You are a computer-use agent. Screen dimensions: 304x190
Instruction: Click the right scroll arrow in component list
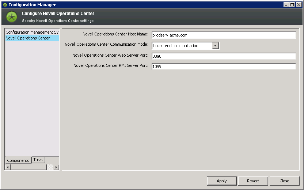[56, 167]
